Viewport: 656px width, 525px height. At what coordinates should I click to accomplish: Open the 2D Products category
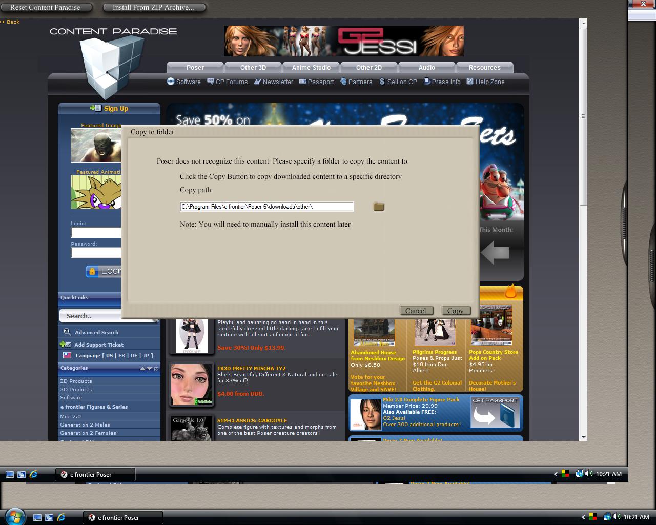tap(76, 381)
